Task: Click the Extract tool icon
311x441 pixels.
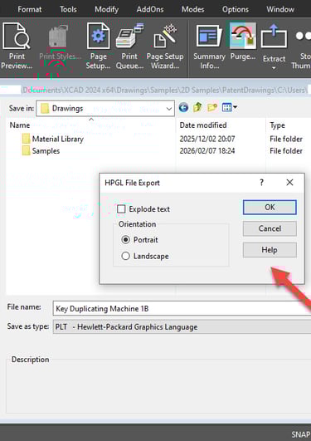Action: (274, 37)
